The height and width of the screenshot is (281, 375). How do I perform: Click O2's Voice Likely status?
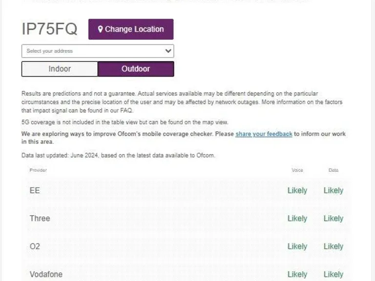pos(297,246)
